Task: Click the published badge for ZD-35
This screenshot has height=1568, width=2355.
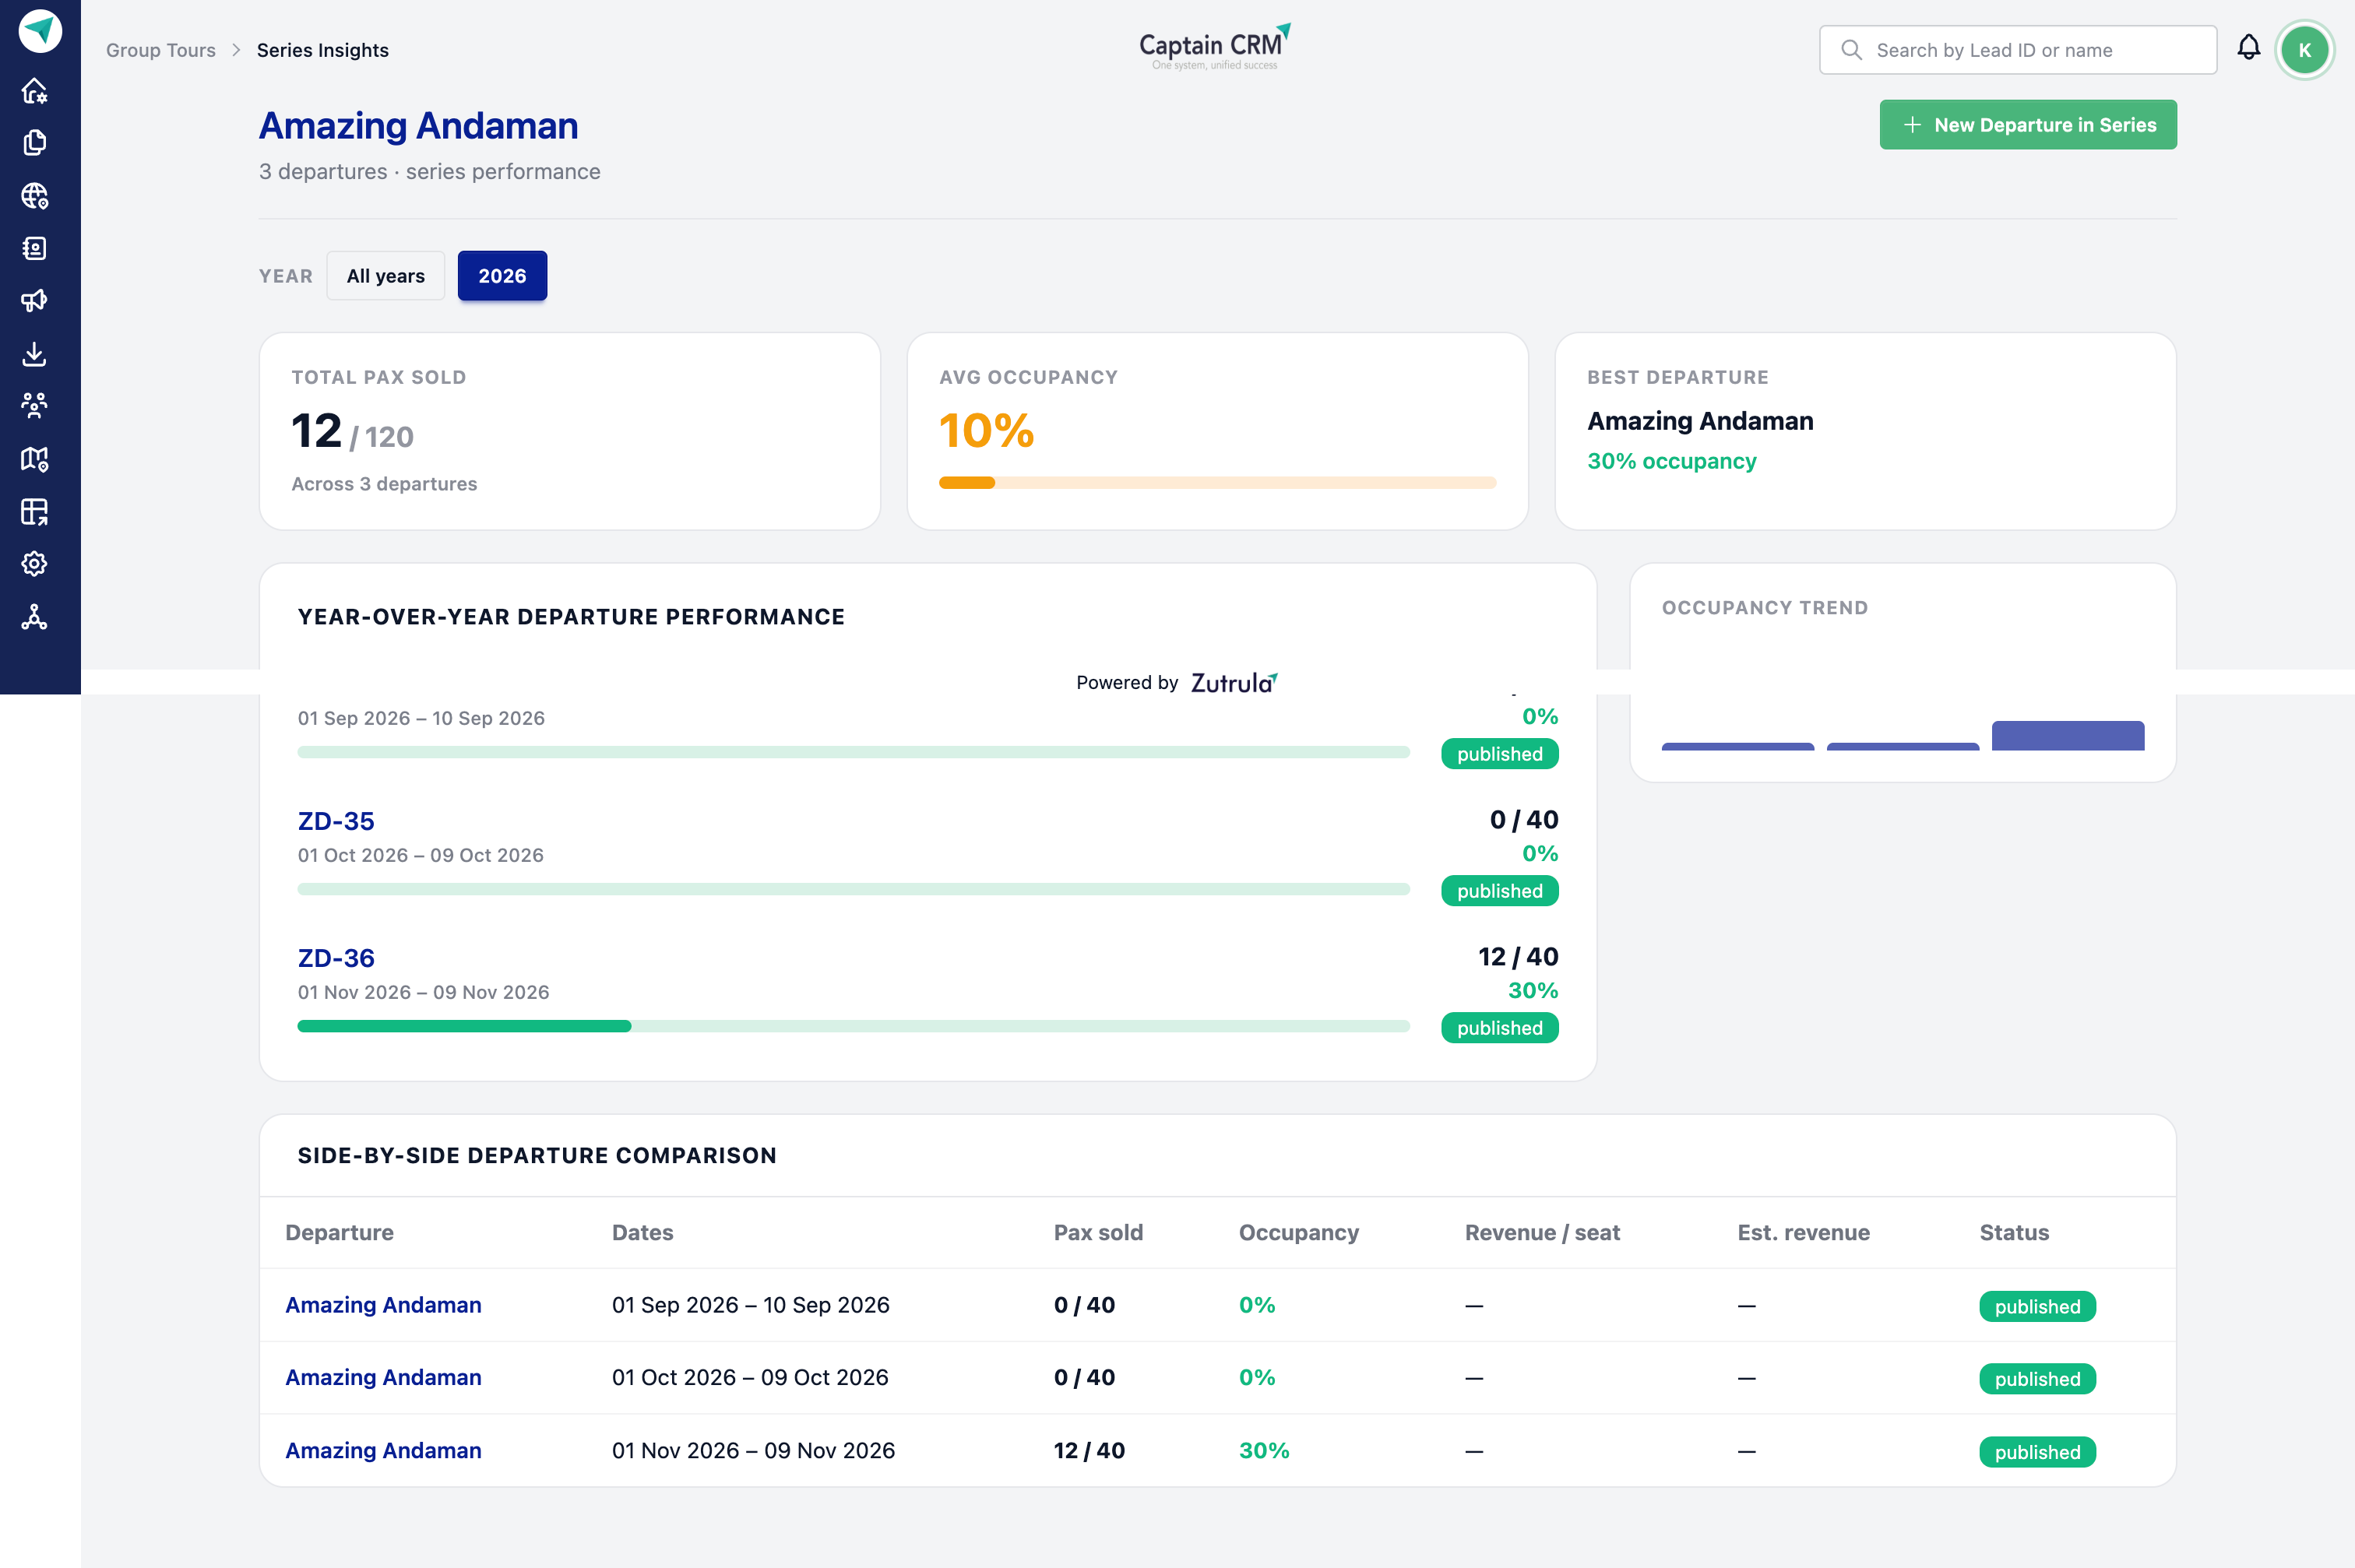Action: (1500, 891)
